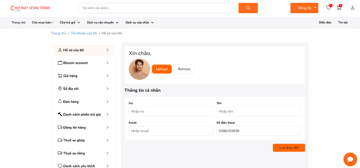
Task: Open Dịch vụ vận chuyển dropdown
Action: tap(103, 23)
